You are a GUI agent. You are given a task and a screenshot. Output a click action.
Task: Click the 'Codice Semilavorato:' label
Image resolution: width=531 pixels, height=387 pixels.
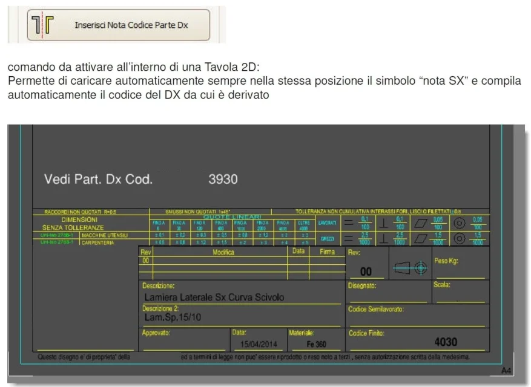376,309
